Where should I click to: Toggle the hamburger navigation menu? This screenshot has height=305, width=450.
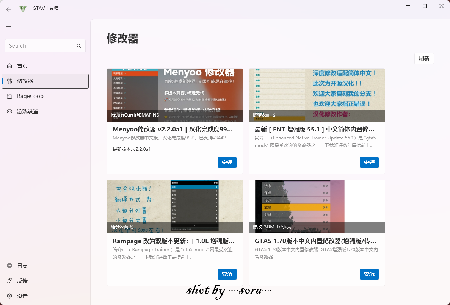[9, 27]
